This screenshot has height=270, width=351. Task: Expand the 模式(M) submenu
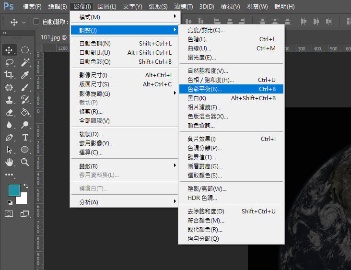click(x=124, y=17)
